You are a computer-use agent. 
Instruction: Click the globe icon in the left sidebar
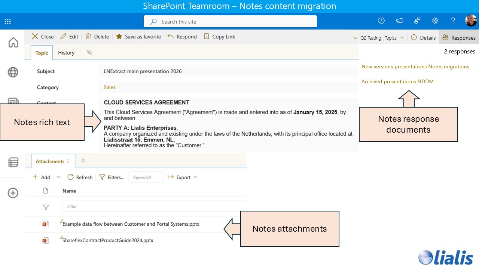(13, 72)
